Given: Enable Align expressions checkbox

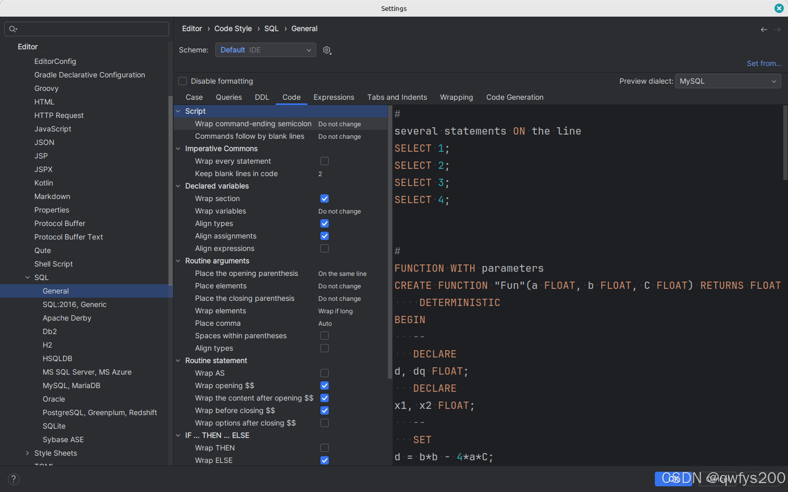Looking at the screenshot, I should pyautogui.click(x=325, y=248).
